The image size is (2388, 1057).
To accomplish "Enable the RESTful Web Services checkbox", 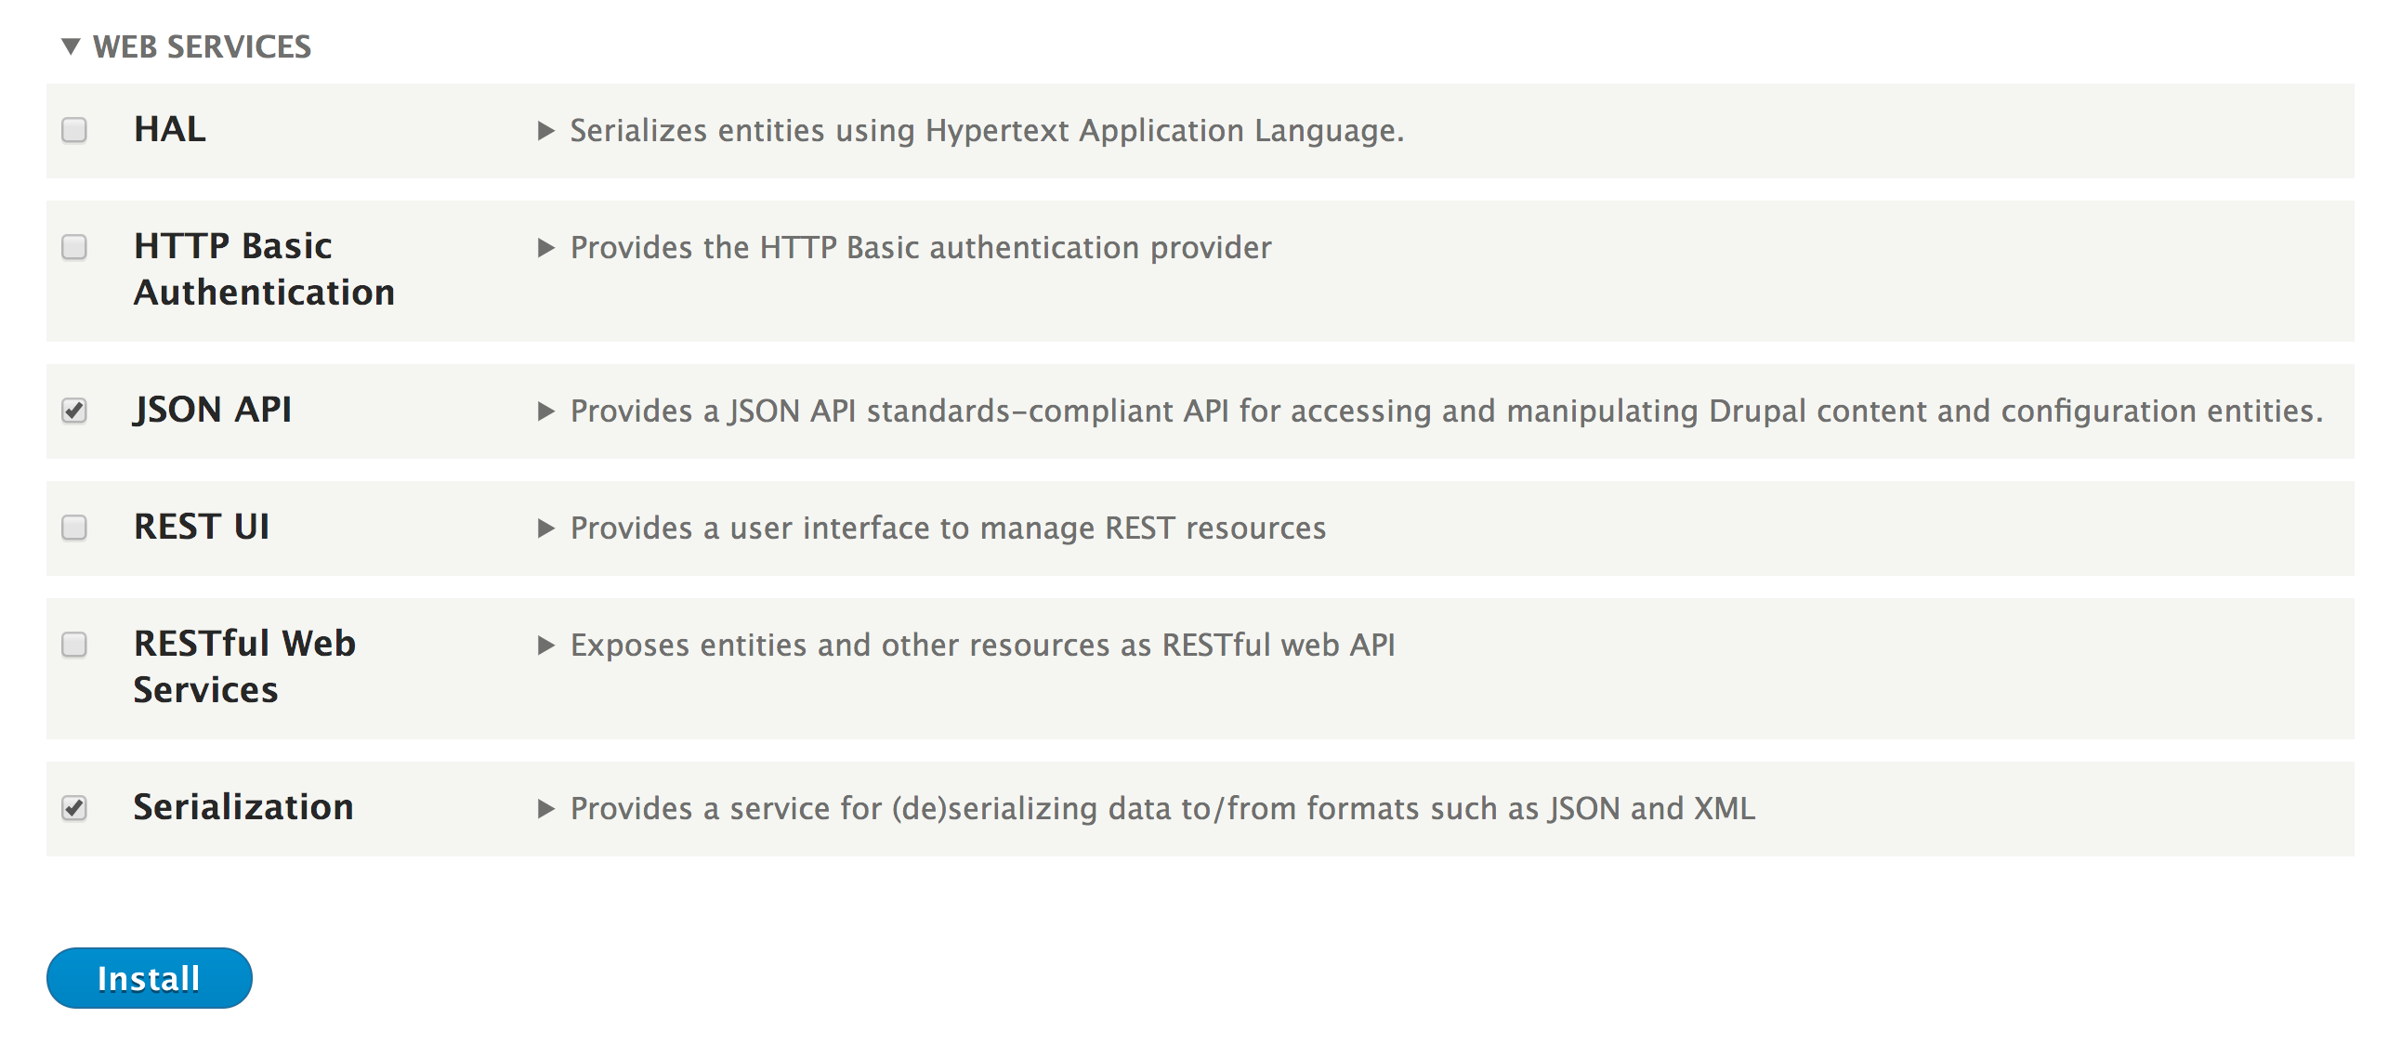I will click(x=74, y=645).
